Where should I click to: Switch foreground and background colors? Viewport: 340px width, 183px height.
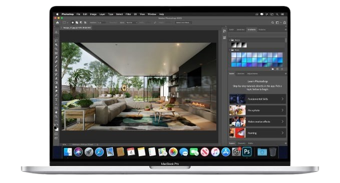(x=57, y=125)
